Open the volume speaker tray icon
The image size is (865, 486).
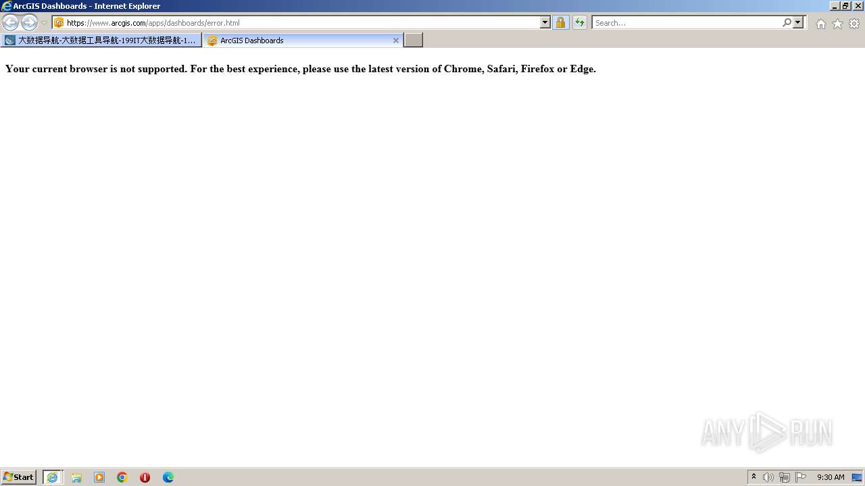(x=768, y=477)
